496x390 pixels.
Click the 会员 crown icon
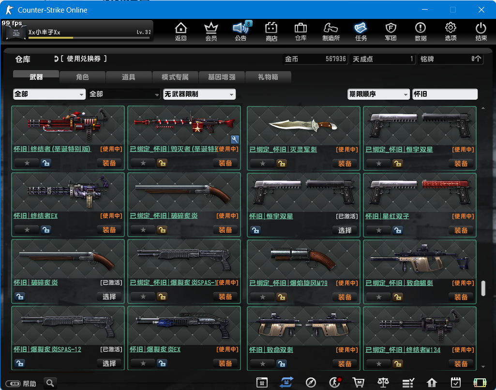coord(211,31)
